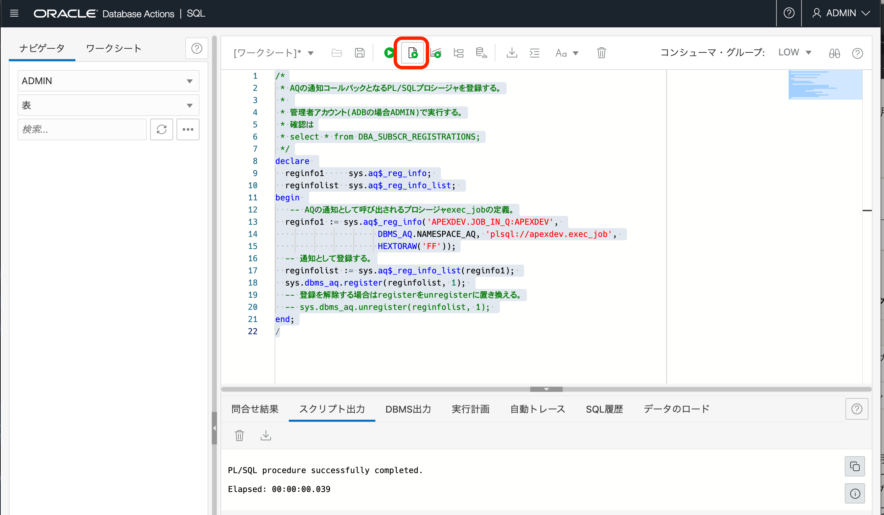Image resolution: width=884 pixels, height=515 pixels.
Task: Click the 'declare' keyword on line 8
Action: (x=292, y=161)
